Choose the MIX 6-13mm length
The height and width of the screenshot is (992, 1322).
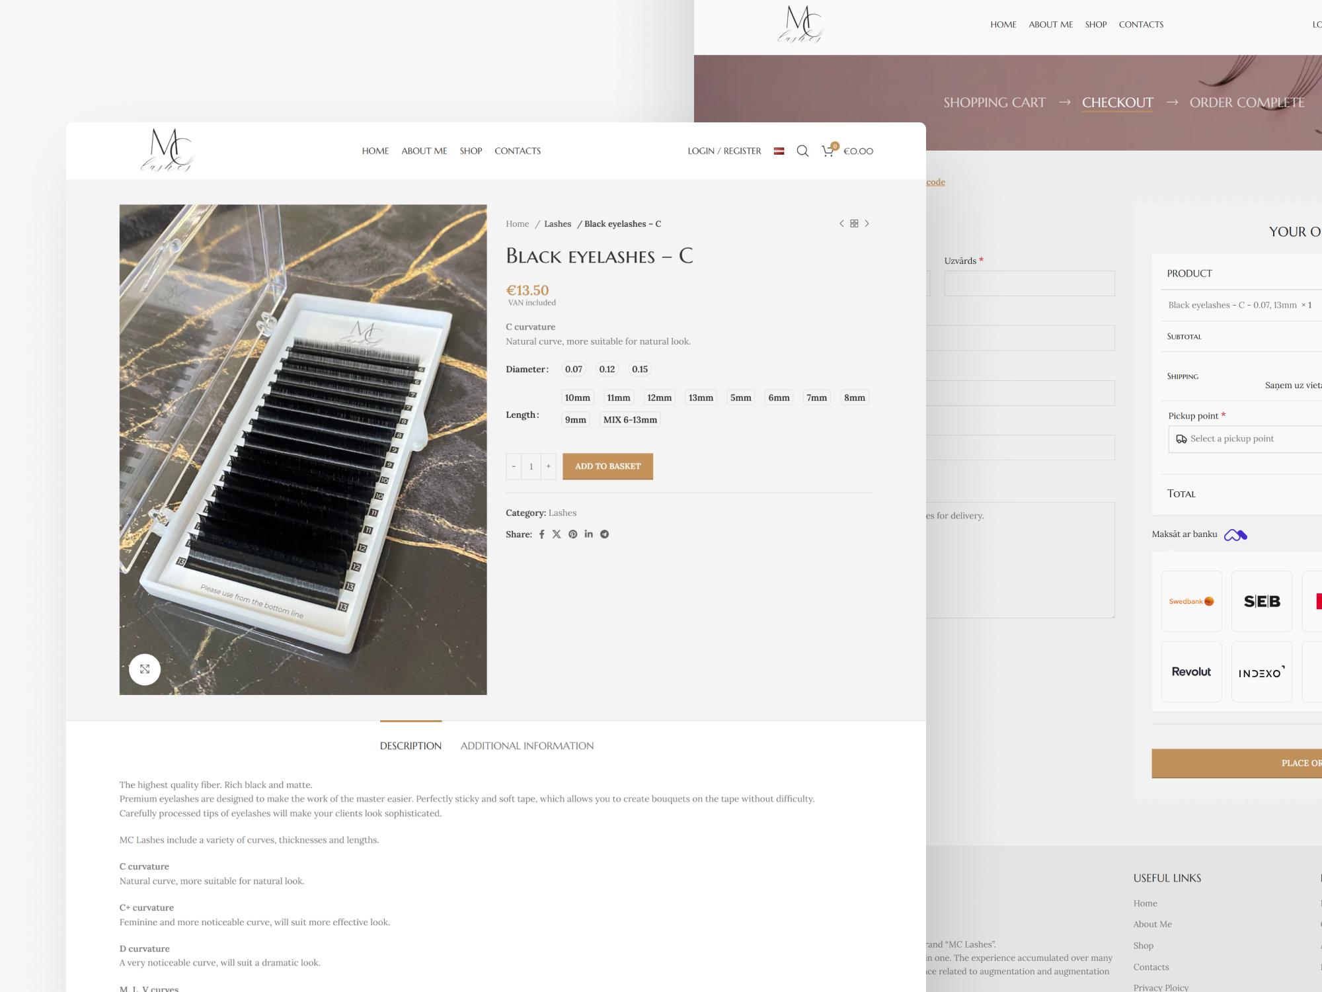[629, 419]
